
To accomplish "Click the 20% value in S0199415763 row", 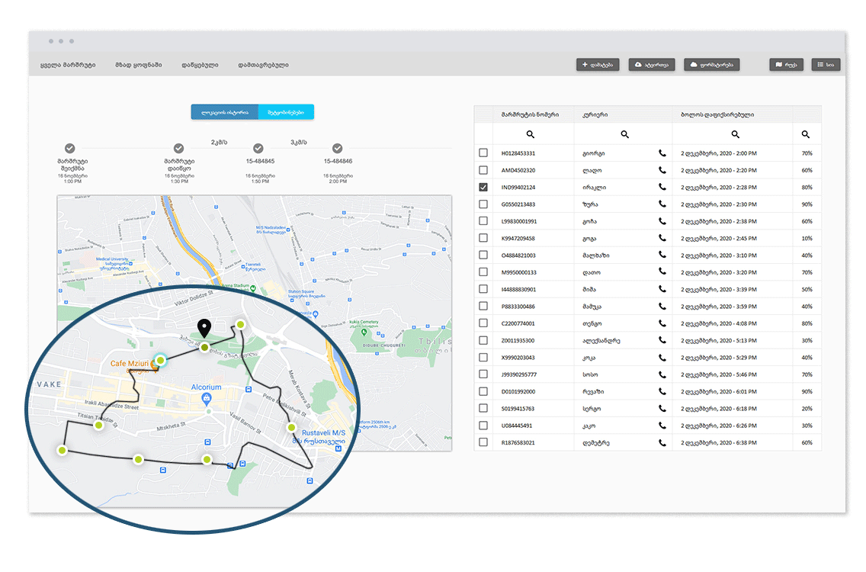I will pos(807,409).
